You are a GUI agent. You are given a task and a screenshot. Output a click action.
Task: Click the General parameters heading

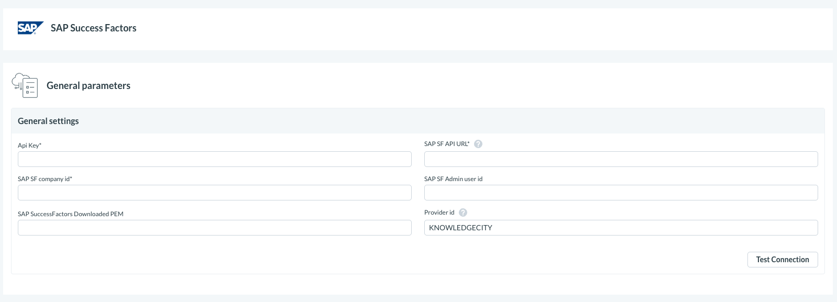89,86
